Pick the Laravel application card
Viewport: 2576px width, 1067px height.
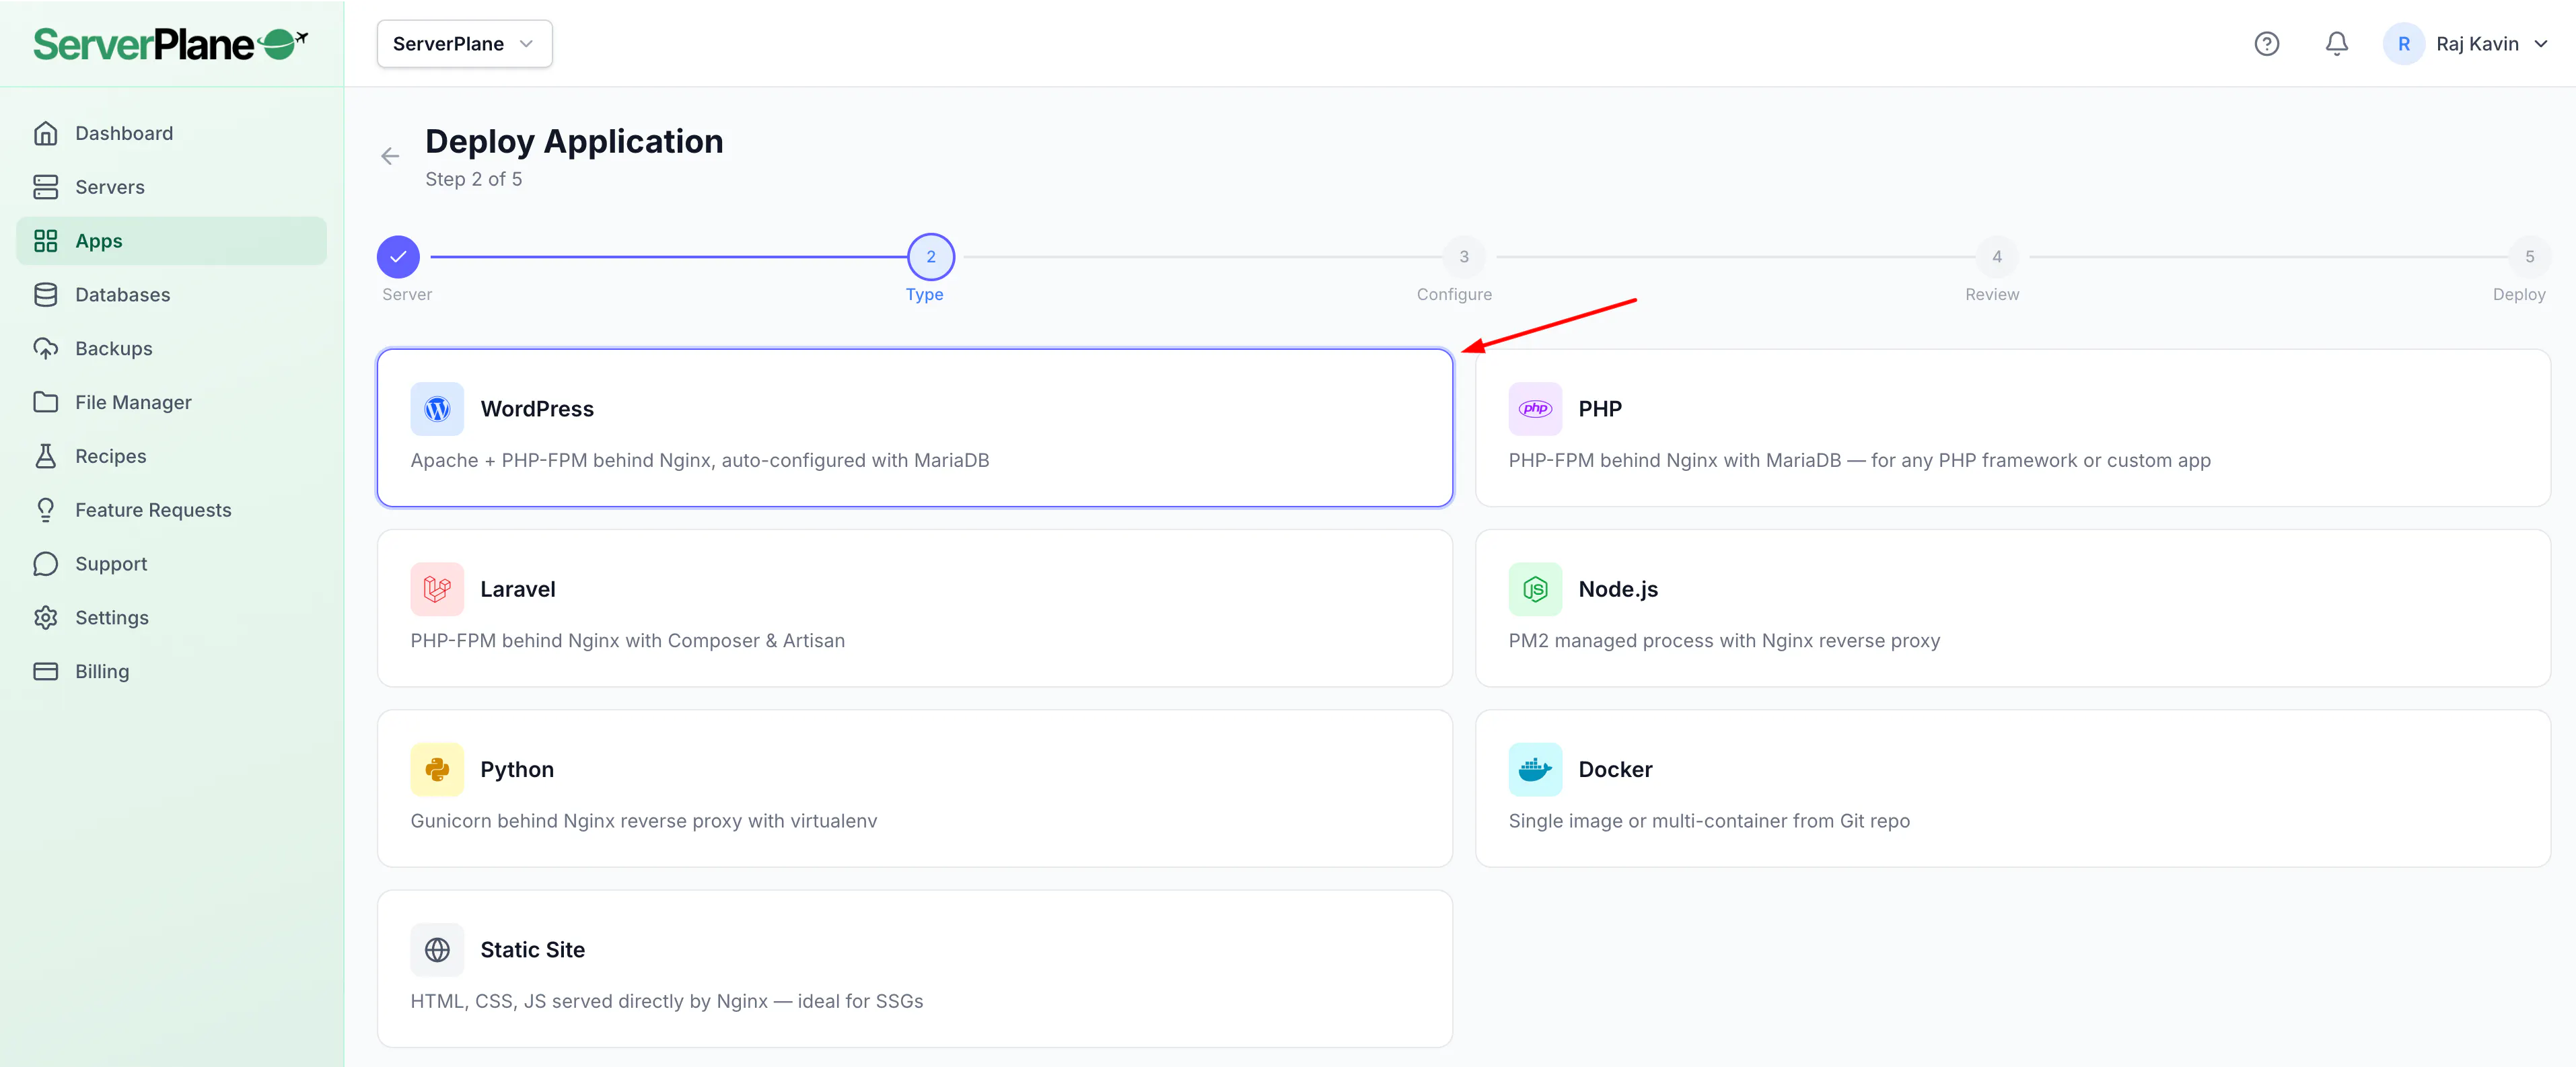pos(914,608)
